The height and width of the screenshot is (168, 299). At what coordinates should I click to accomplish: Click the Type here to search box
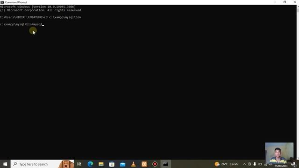pyautogui.click(x=42, y=164)
